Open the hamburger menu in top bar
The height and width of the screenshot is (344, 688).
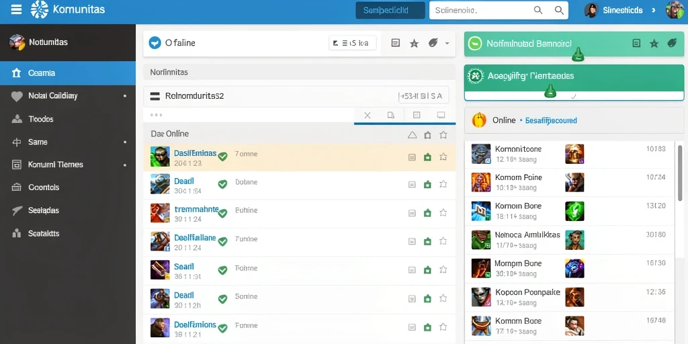[16, 9]
